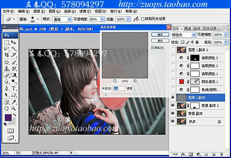The width and height of the screenshot is (231, 158).
Task: Toggle lock transparent pixels
Action: point(182,42)
